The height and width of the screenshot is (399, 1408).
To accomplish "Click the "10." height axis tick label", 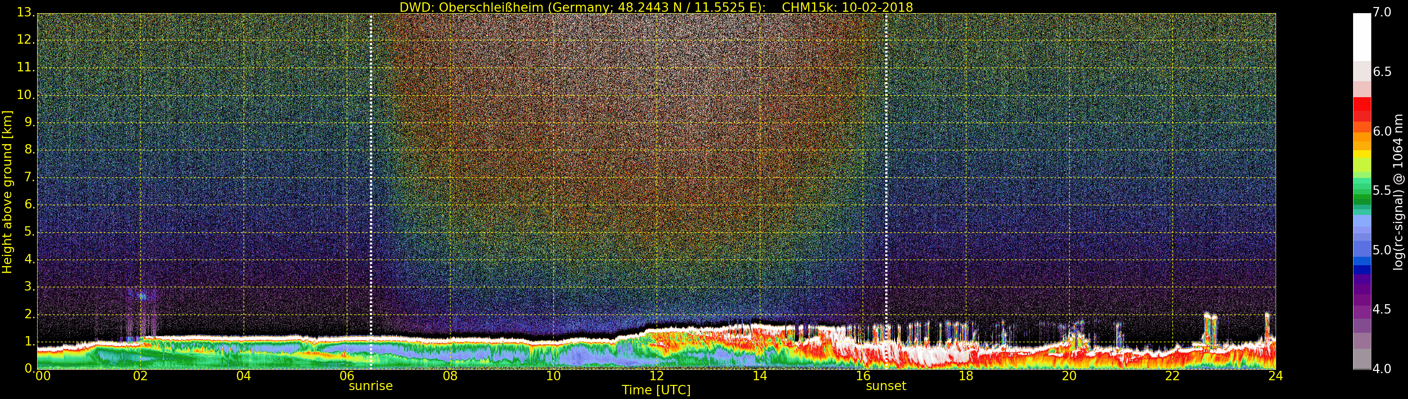I will 26,96.
